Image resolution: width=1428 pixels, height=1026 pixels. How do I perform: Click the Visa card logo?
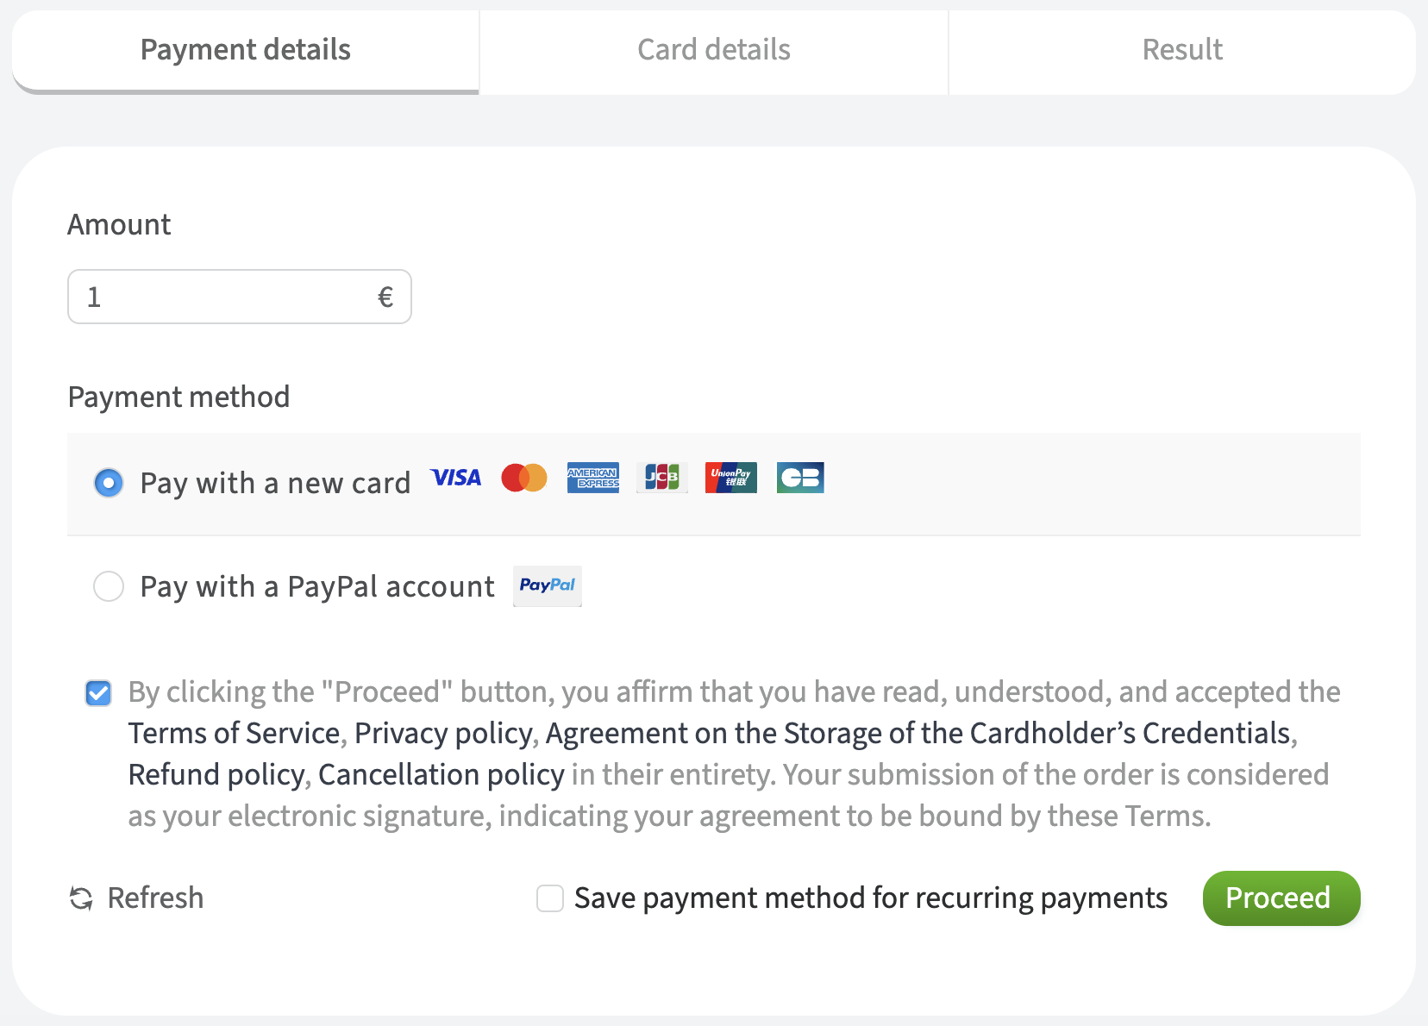(x=455, y=478)
